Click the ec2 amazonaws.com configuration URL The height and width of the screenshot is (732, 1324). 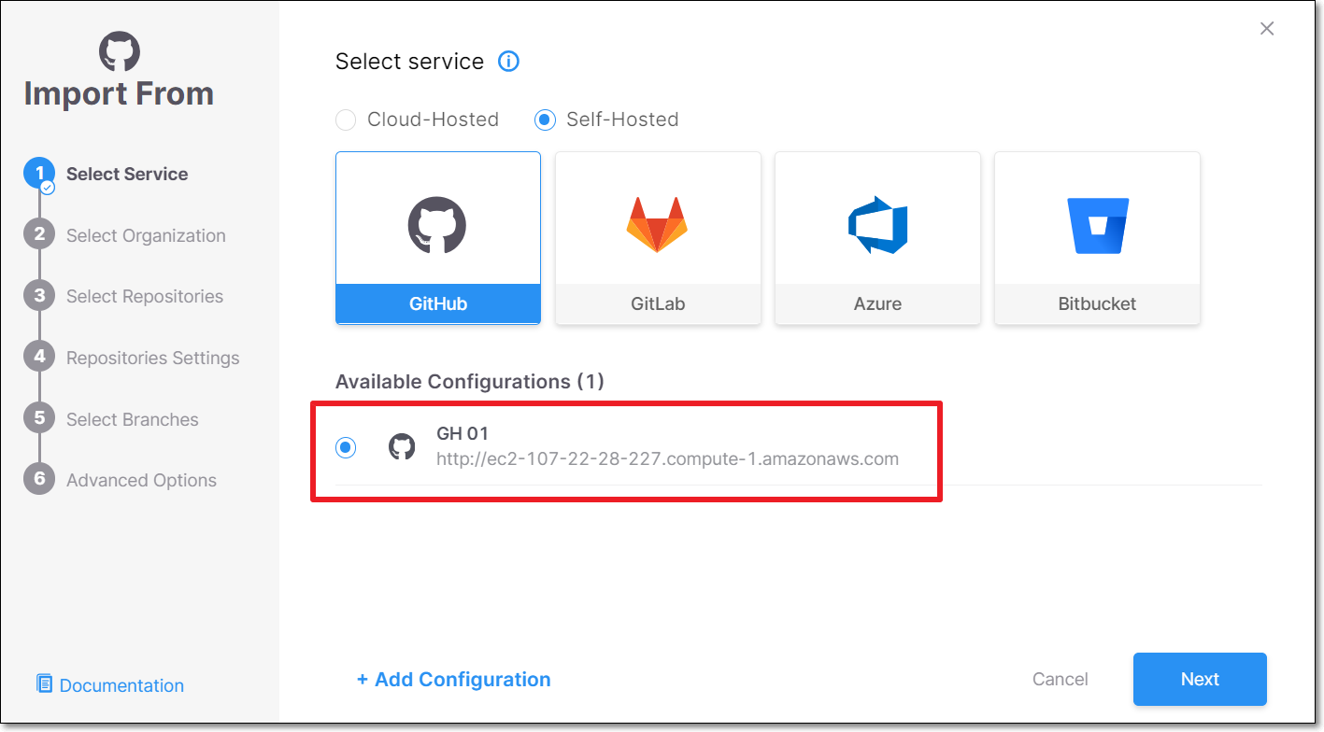click(x=667, y=458)
